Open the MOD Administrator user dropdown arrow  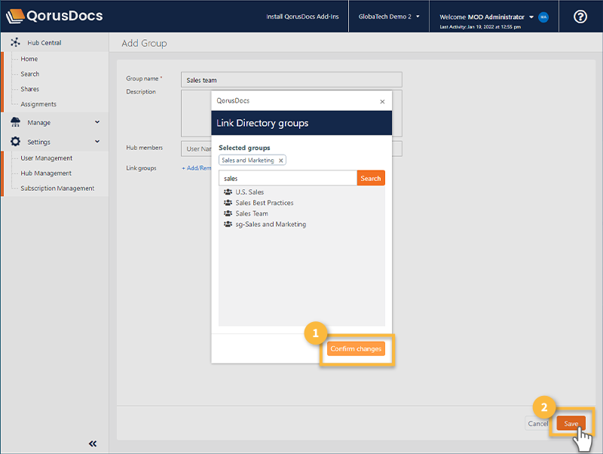pos(531,17)
